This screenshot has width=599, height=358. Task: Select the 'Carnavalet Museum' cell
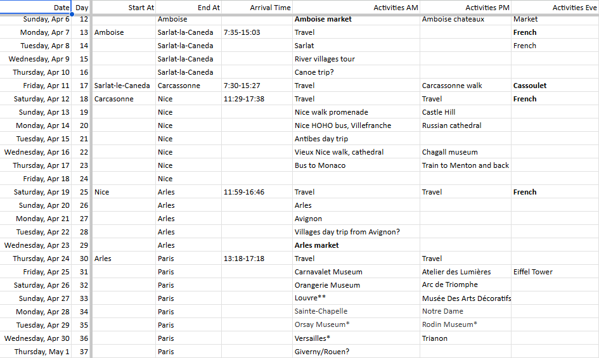[356, 272]
